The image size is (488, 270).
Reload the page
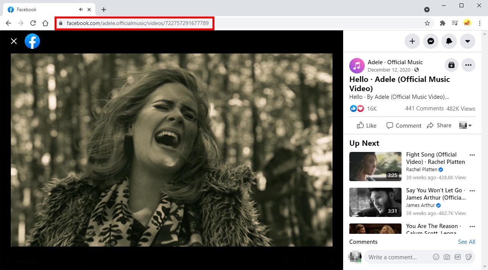[x=33, y=23]
